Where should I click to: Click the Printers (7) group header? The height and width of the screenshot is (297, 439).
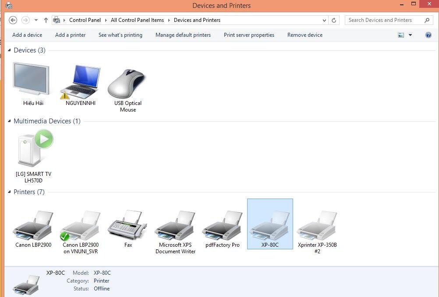[29, 192]
